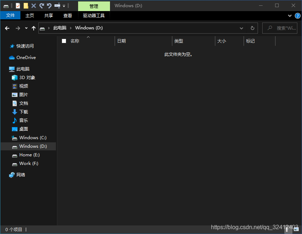Tick the select-all checkbox in the header
Screen dimensions: 302x234
pos(64,41)
